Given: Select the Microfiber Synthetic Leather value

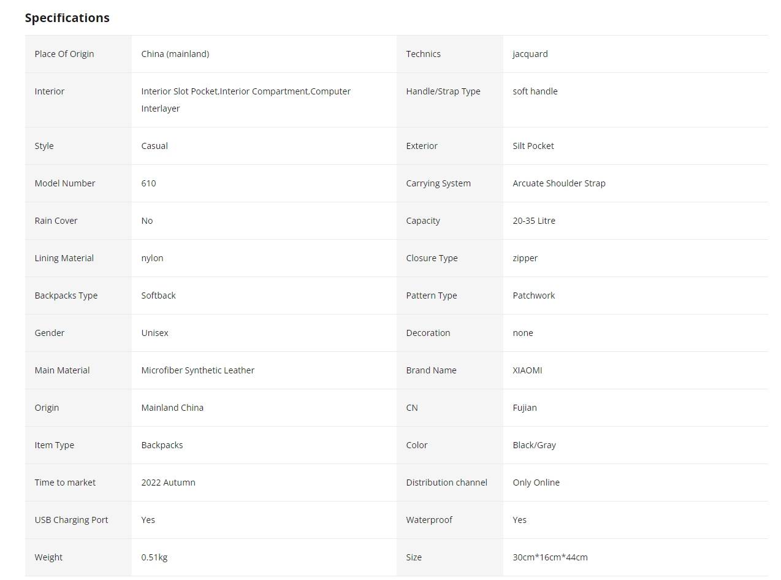Looking at the screenshot, I should click(x=198, y=370).
